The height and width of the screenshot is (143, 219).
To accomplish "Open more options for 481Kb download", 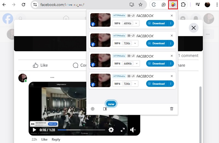I will pyautogui.click(x=171, y=23).
